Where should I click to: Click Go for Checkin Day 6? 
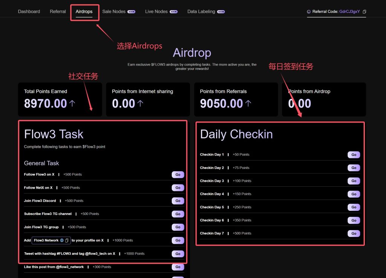click(354, 220)
